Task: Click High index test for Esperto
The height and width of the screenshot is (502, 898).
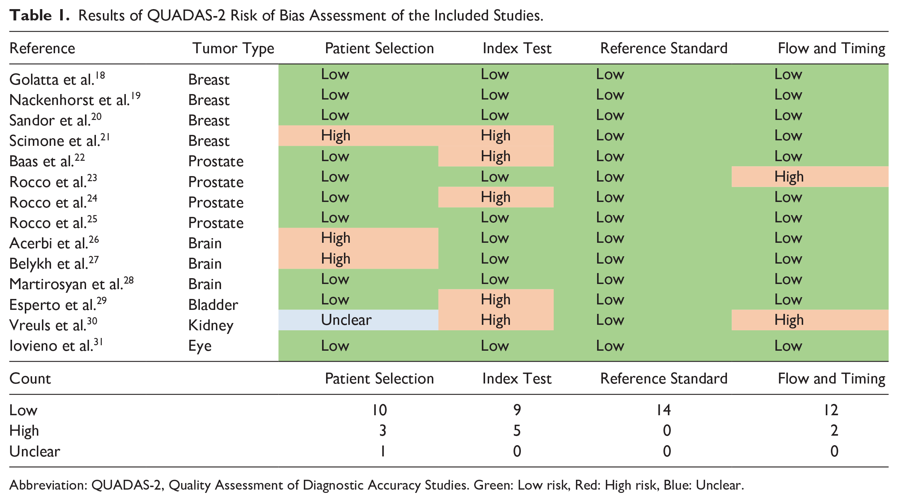Action: [x=495, y=300]
